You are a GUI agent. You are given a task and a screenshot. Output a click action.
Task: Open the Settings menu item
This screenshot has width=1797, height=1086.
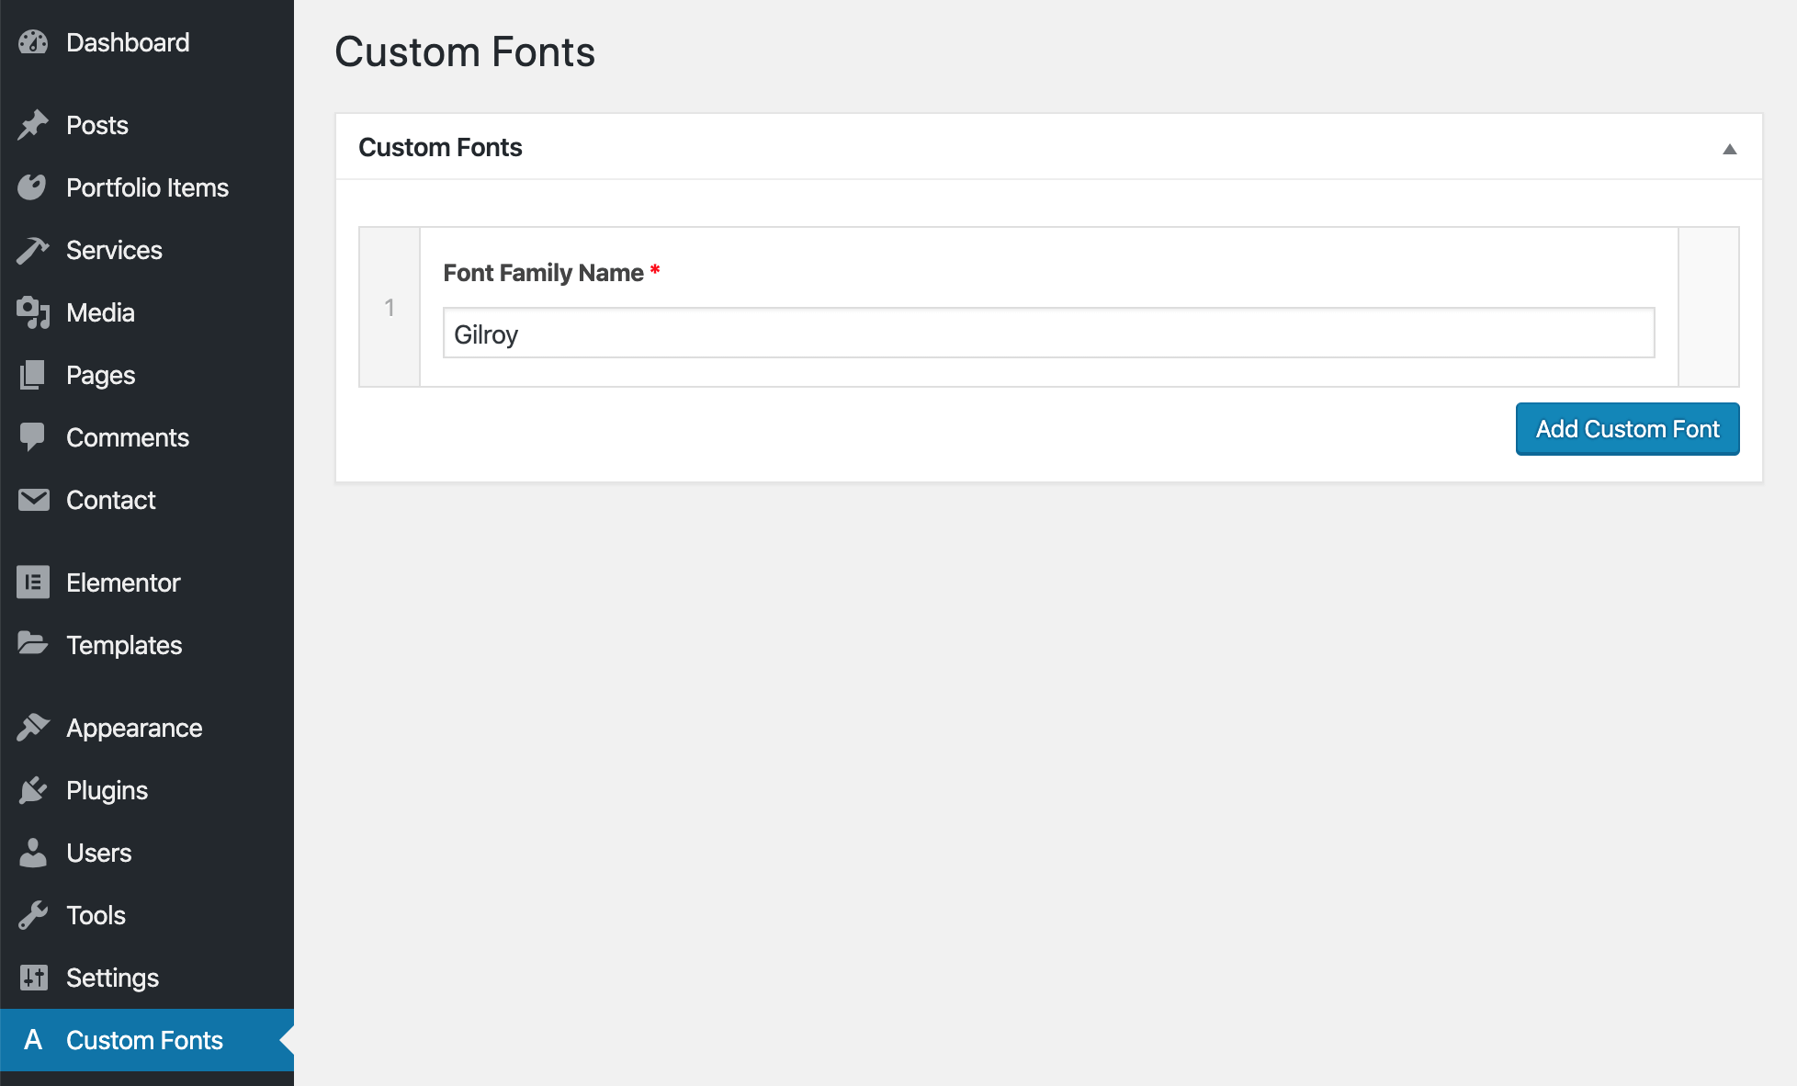[112, 978]
